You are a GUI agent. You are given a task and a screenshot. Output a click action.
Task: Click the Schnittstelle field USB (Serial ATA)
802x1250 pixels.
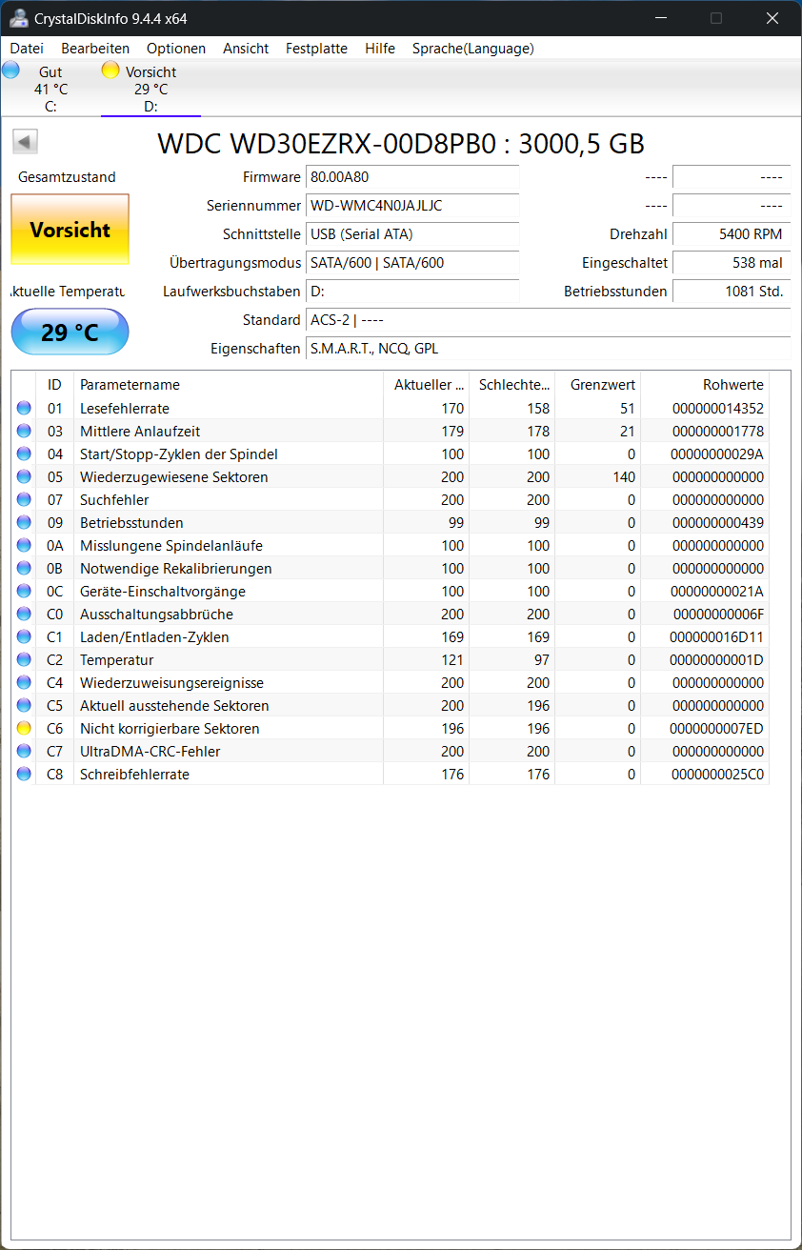coord(412,234)
